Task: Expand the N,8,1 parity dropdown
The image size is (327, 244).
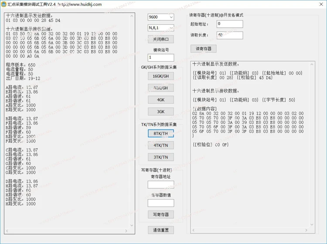Action: pos(161,28)
